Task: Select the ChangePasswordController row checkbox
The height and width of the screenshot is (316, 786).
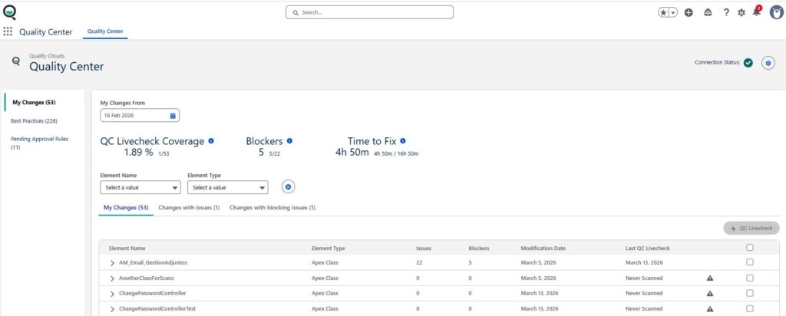Action: [x=750, y=293]
